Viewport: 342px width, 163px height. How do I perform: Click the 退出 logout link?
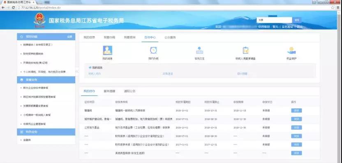point(300,27)
